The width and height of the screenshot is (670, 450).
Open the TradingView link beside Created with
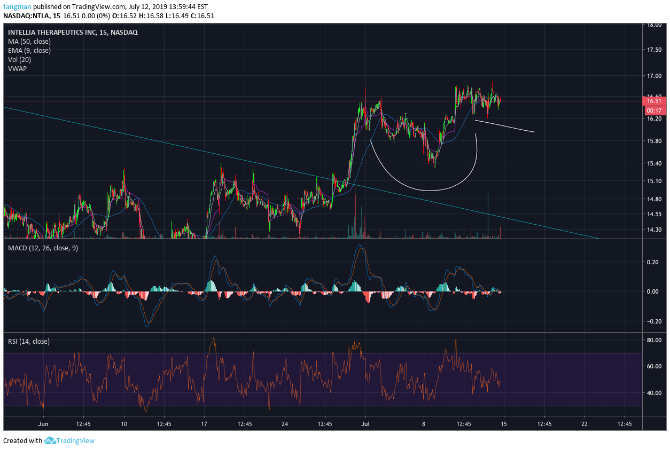(75, 440)
